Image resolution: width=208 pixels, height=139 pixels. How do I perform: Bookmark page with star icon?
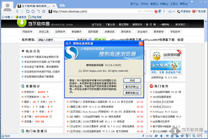coord(44,11)
